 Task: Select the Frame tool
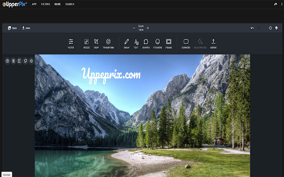pos(169,44)
